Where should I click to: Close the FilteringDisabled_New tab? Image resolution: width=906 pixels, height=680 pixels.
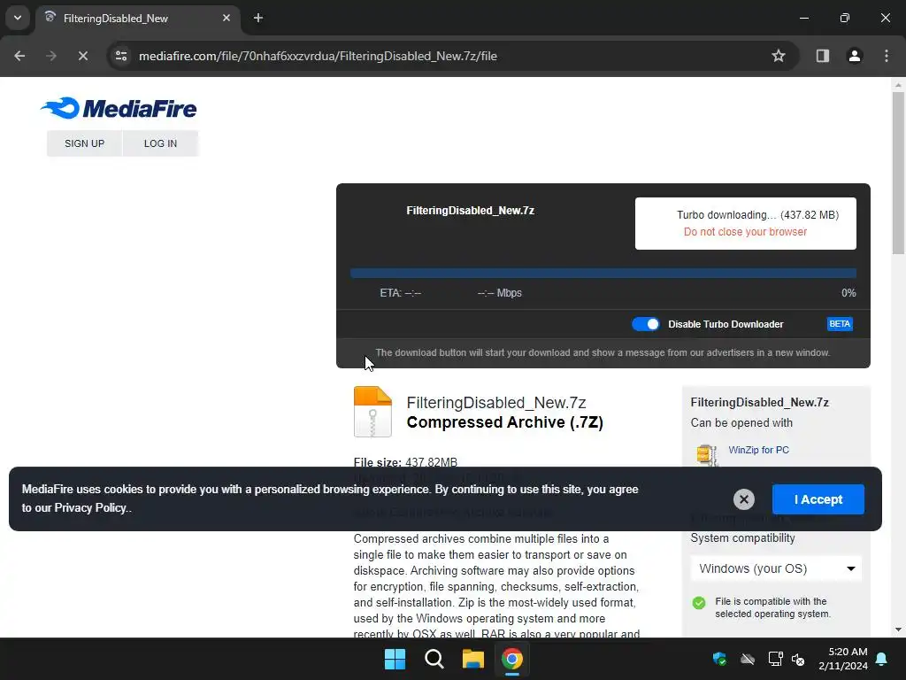pyautogui.click(x=226, y=18)
